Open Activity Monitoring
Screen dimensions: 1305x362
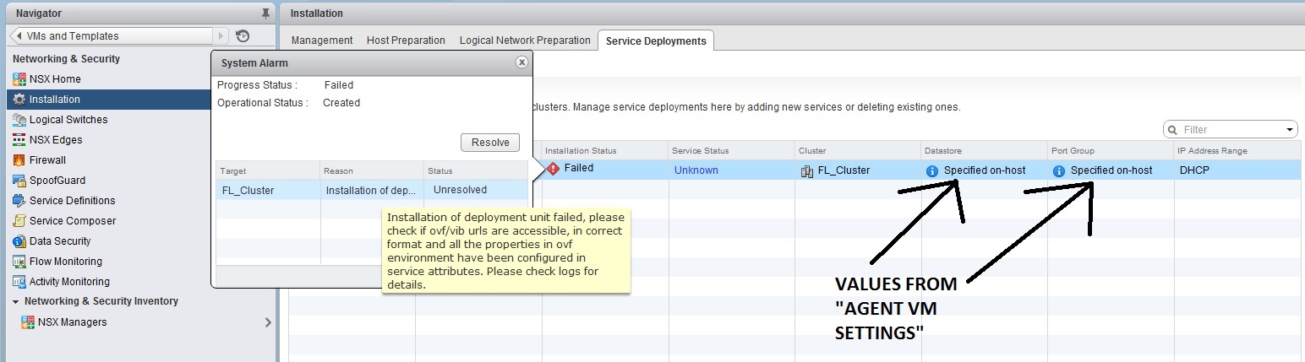point(69,282)
